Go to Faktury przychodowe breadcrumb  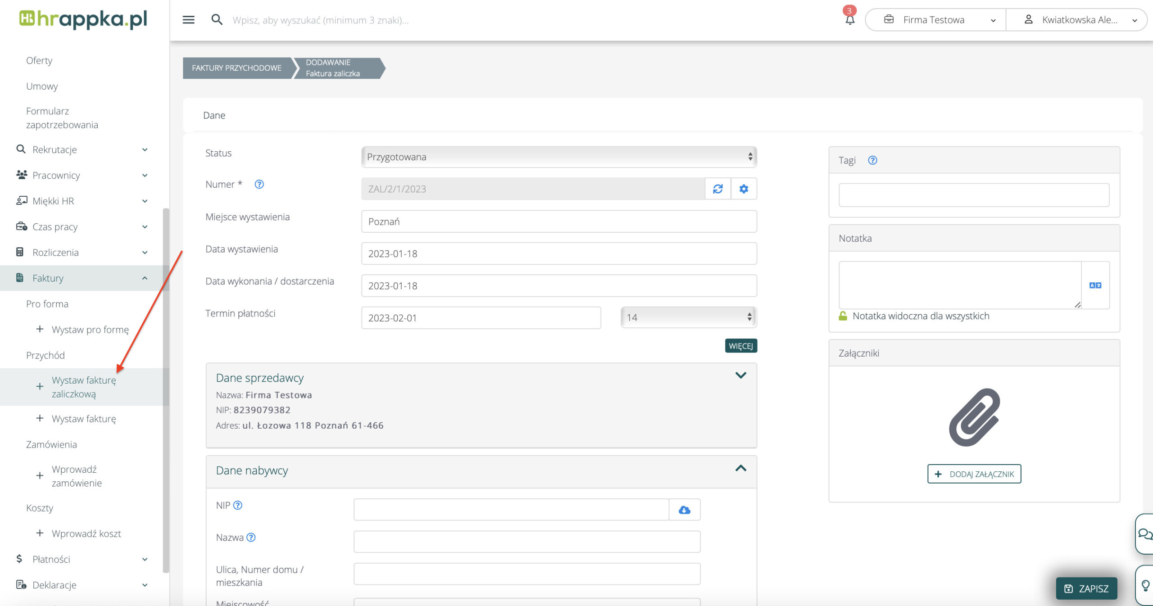(237, 68)
